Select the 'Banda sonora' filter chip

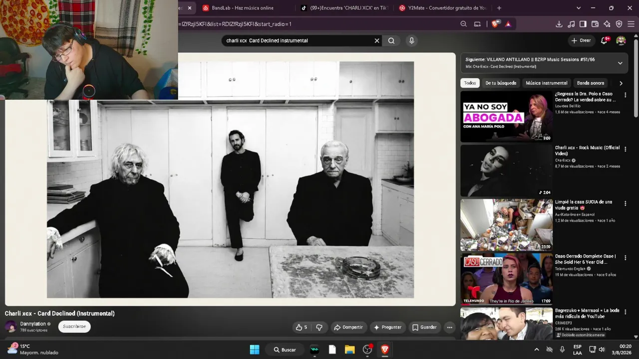click(591, 83)
